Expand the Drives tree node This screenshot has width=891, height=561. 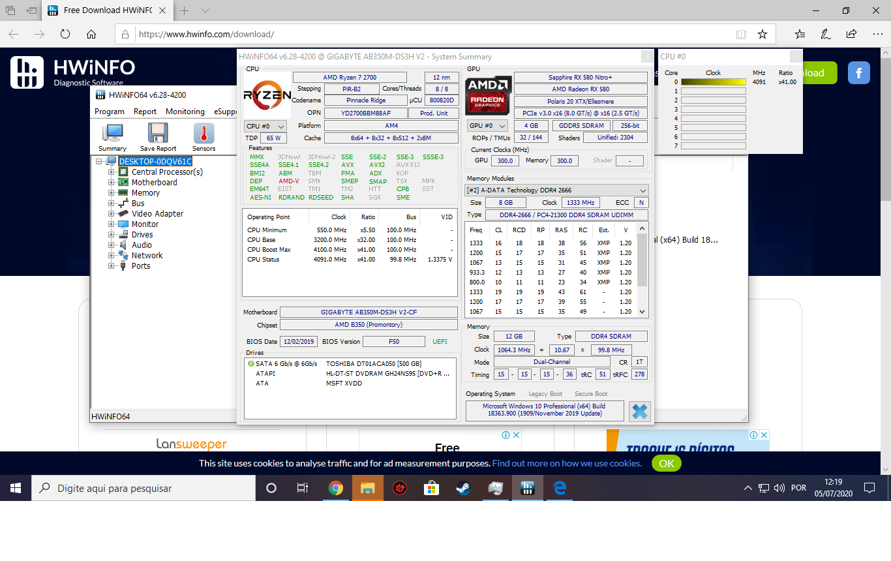(111, 235)
